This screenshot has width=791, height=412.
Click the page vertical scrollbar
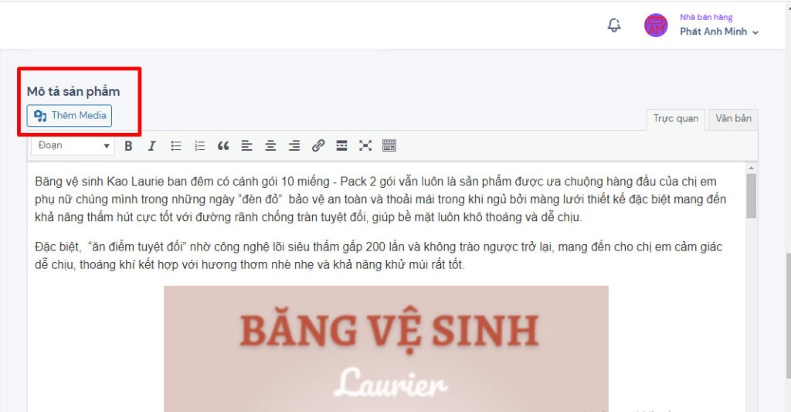coord(787,315)
